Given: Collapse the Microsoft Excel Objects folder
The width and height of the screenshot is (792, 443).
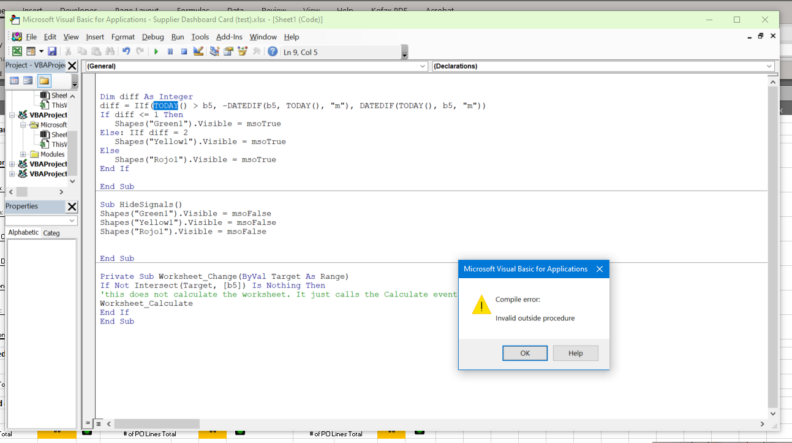Looking at the screenshot, I should (23, 125).
